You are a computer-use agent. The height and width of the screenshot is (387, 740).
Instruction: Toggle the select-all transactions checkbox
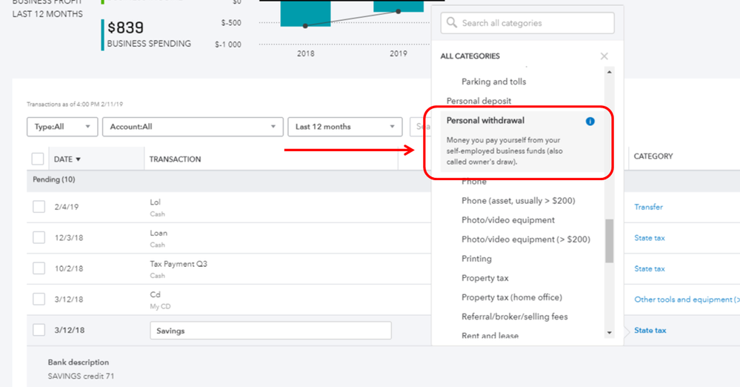click(38, 159)
